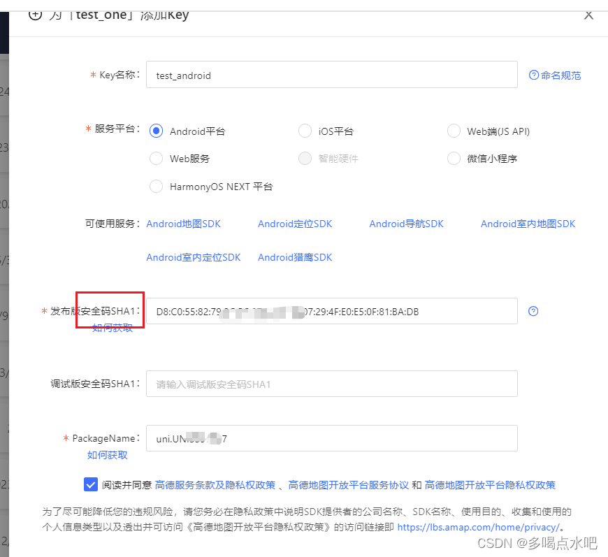The image size is (608, 557).
Task: Open the Android地图SDK link
Action: 183,224
